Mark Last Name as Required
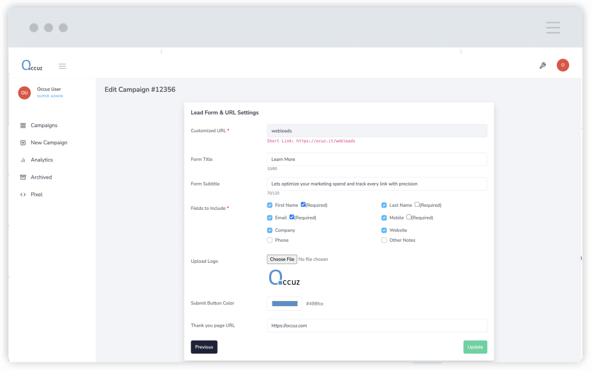The width and height of the screenshot is (592, 372). point(417,205)
